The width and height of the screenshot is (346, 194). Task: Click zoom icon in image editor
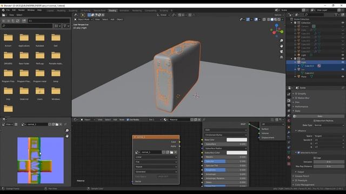pyautogui.click(x=67, y=130)
